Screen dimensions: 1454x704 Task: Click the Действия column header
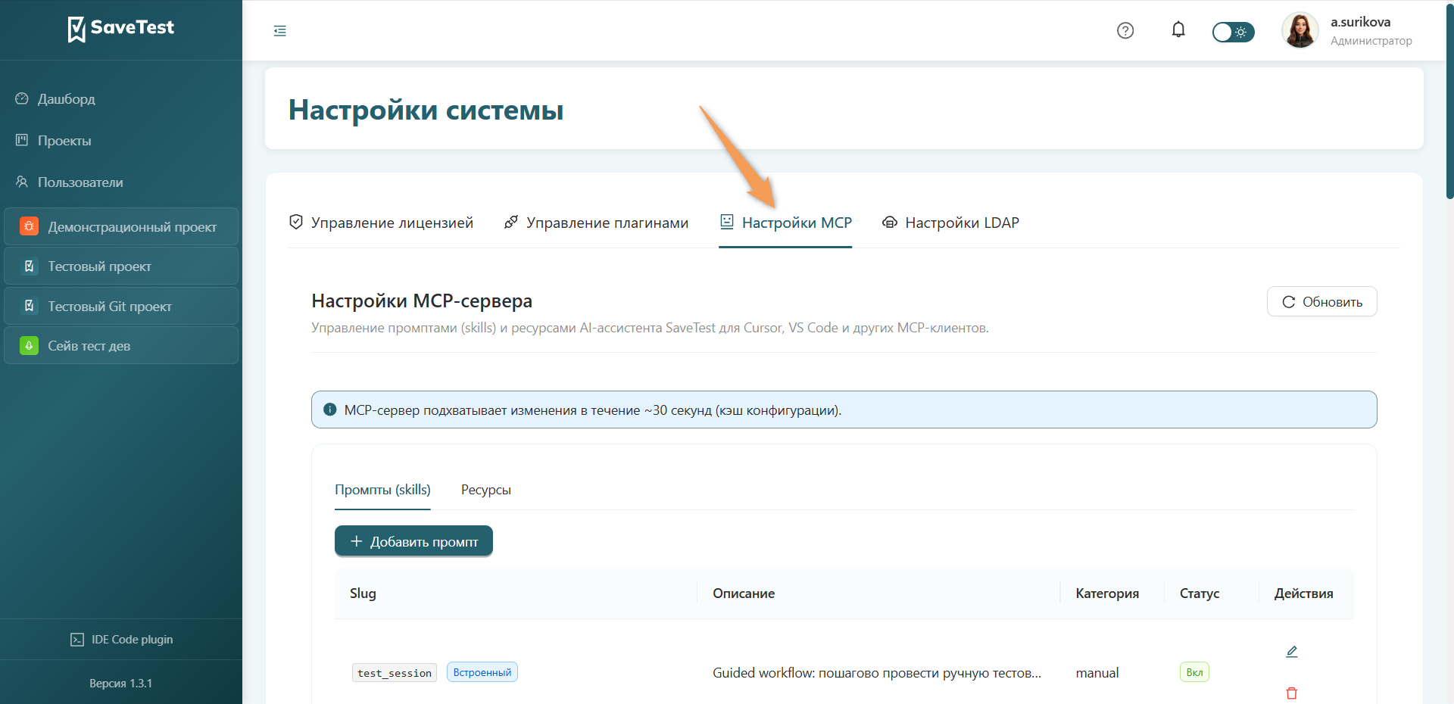[1303, 593]
